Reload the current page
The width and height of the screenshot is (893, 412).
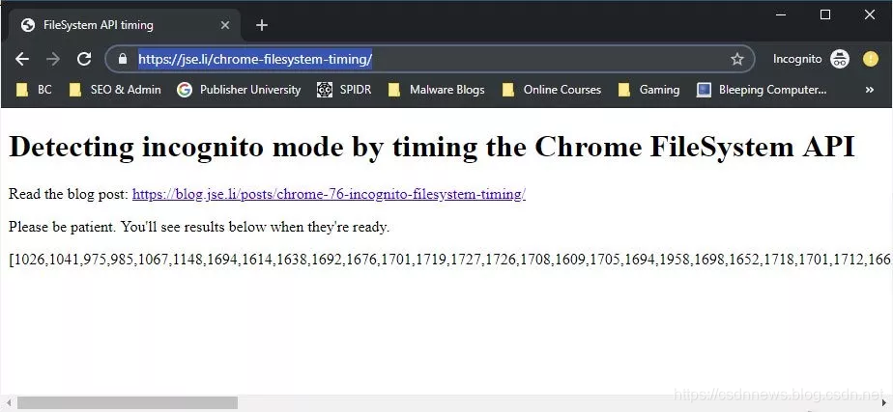click(84, 59)
